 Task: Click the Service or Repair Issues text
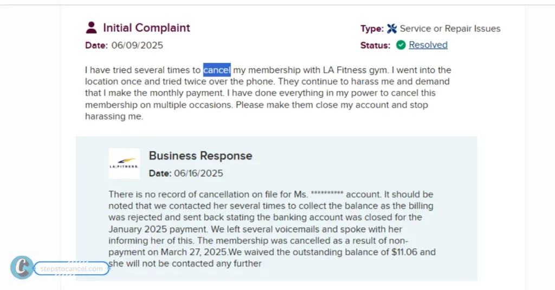450,29
